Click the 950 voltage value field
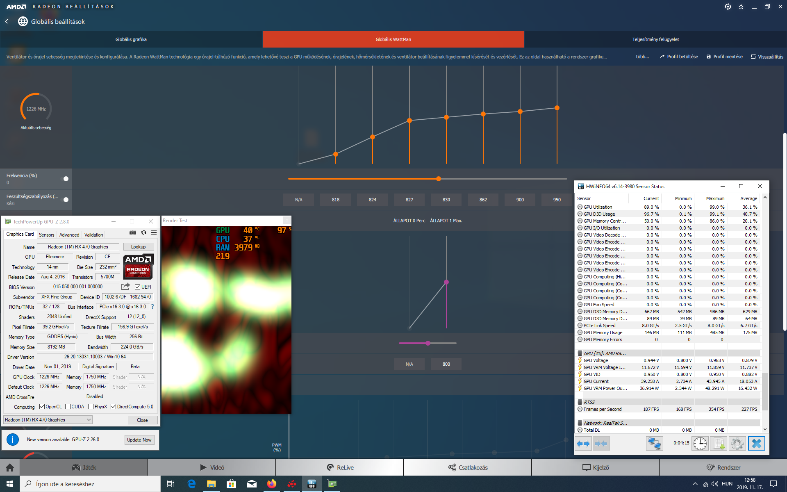The image size is (787, 492). point(557,200)
